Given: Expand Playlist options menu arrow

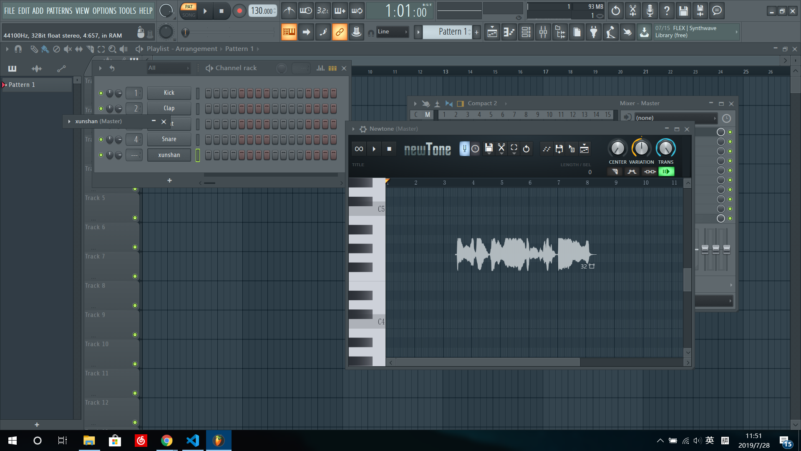Looking at the screenshot, I should [7, 49].
